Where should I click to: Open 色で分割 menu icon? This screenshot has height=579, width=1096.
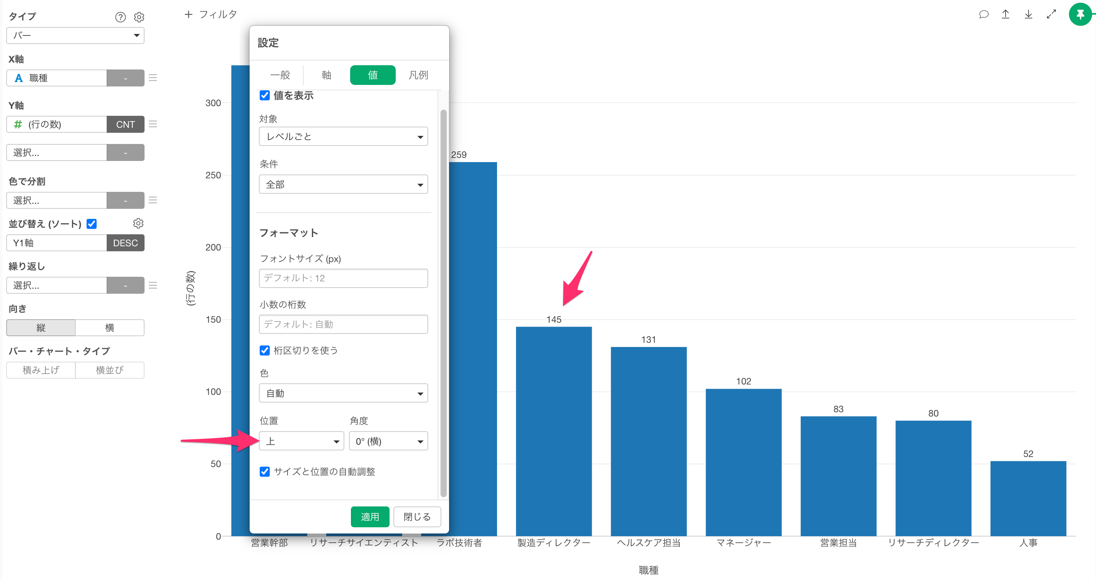pyautogui.click(x=153, y=200)
